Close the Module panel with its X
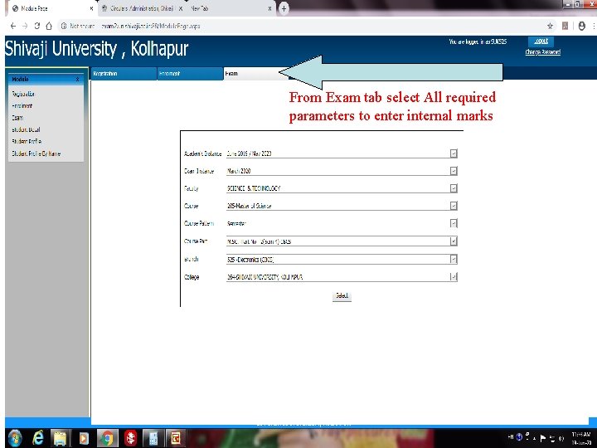Image resolution: width=597 pixels, height=448 pixels. click(x=77, y=80)
